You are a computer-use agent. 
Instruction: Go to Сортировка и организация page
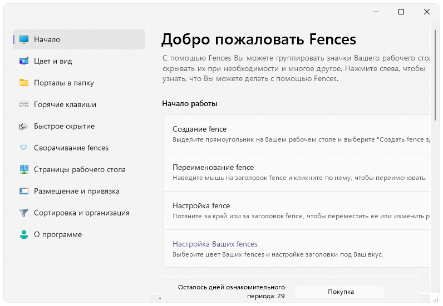(81, 213)
